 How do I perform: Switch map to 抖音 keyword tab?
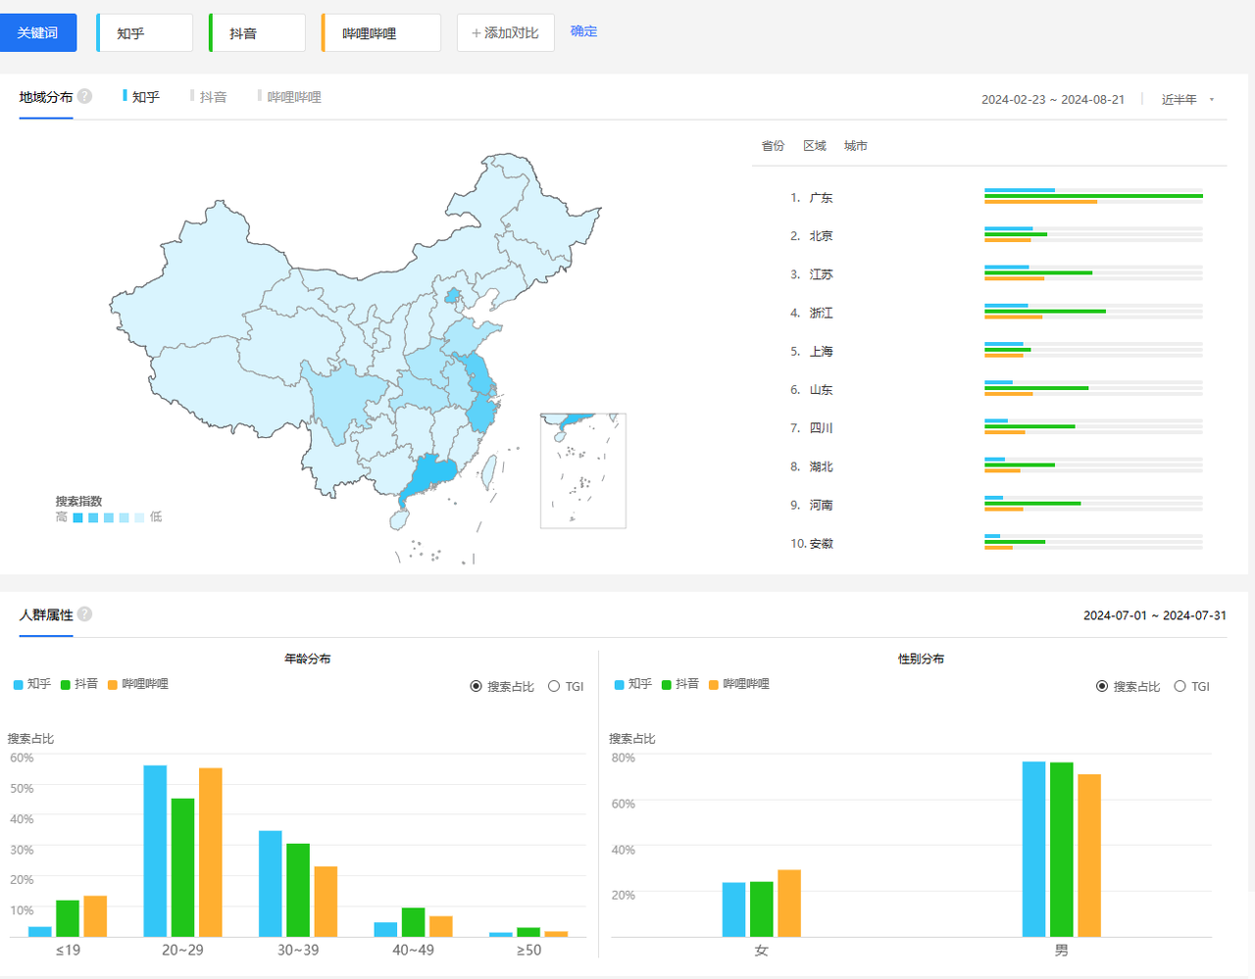pyautogui.click(x=209, y=96)
